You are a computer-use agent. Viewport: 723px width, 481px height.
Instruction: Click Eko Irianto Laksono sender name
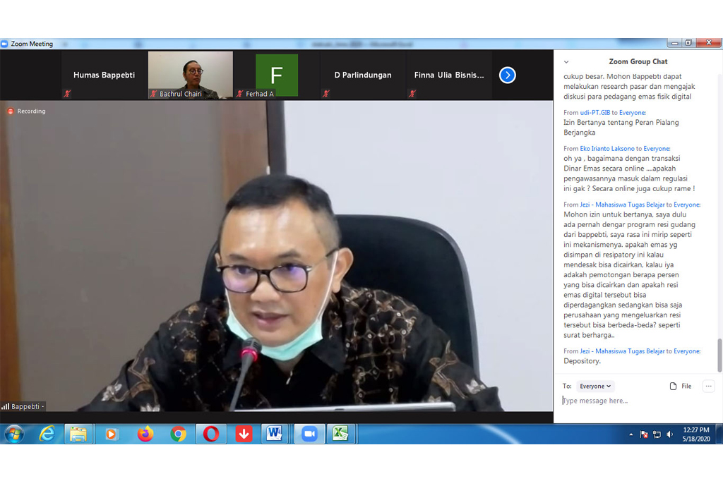[607, 148]
